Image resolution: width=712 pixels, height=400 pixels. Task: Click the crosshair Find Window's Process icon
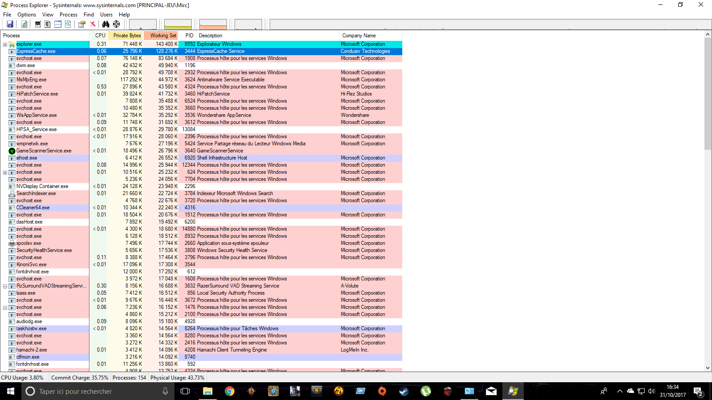[116, 24]
